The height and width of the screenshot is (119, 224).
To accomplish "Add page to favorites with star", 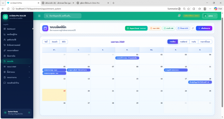I will click(x=189, y=9).
